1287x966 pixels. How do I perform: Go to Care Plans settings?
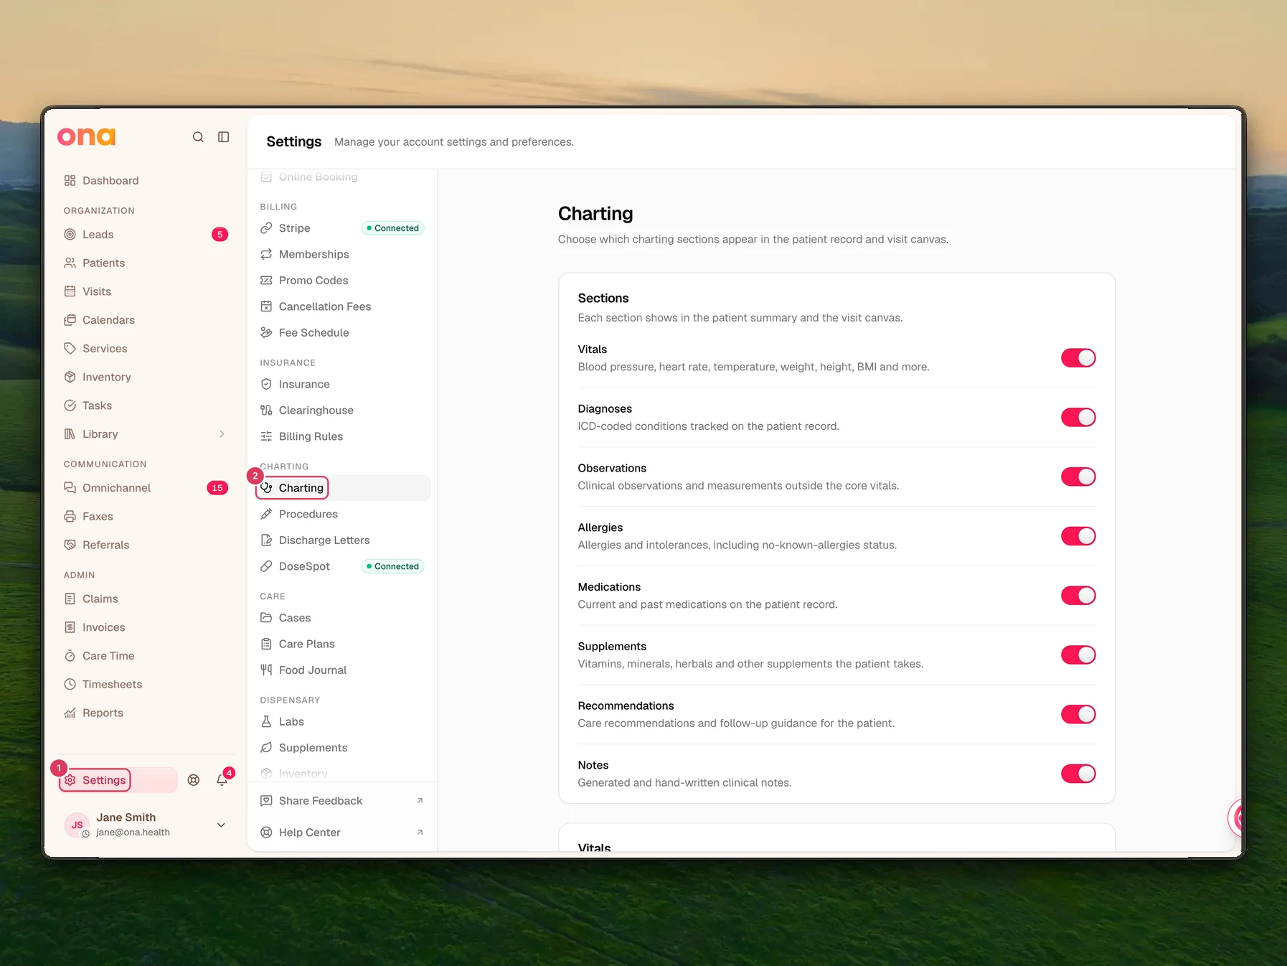(342, 644)
